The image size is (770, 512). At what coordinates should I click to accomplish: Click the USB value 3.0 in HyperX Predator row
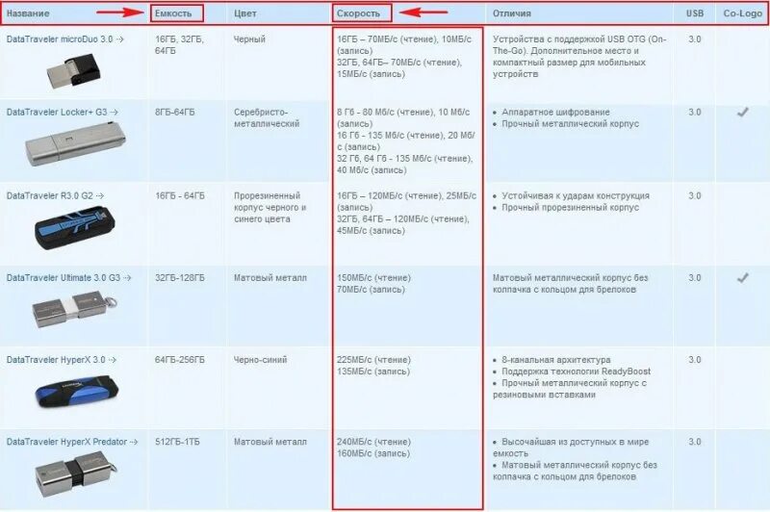click(694, 442)
